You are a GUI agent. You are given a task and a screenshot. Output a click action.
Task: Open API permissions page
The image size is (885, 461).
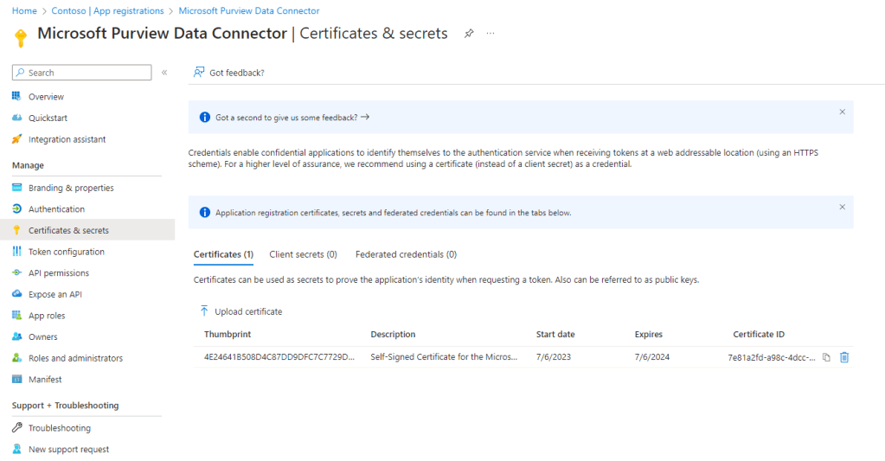58,273
